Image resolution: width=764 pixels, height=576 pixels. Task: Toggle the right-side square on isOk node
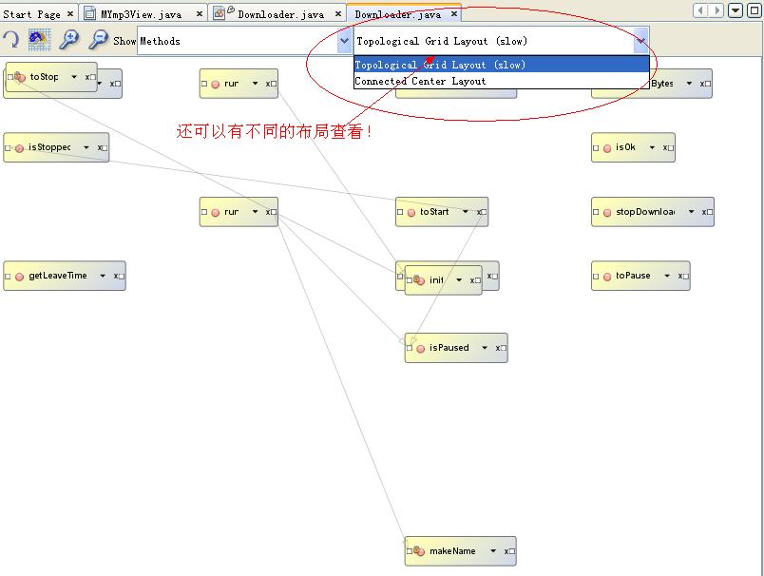pos(671,147)
